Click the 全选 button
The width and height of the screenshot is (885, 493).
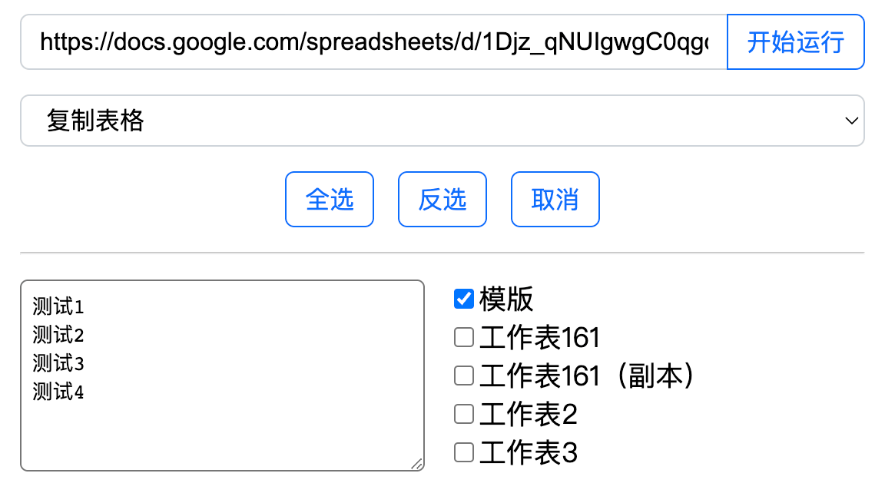coord(330,200)
